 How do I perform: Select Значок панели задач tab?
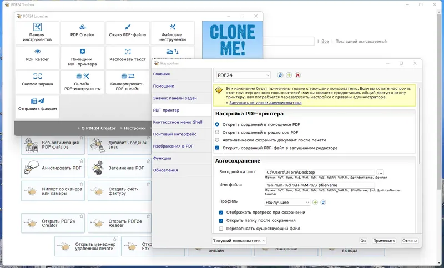click(181, 98)
